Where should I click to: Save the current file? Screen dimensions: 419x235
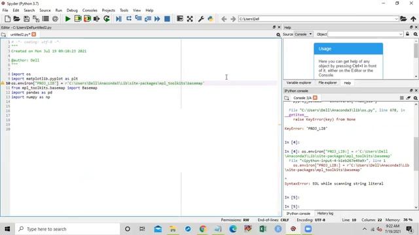click(x=26, y=19)
